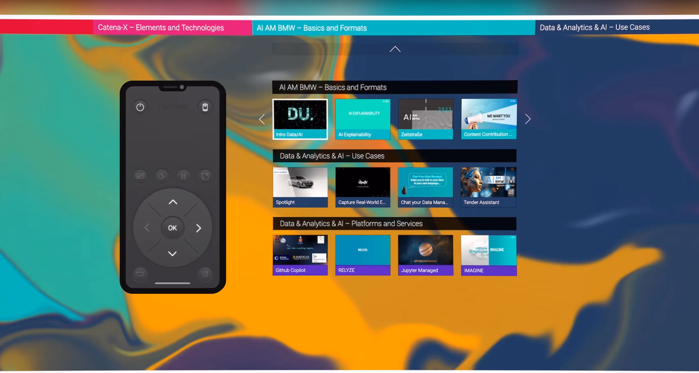Open the Intro Data/AI thumbnail
The height and width of the screenshot is (373, 699).
300,119
